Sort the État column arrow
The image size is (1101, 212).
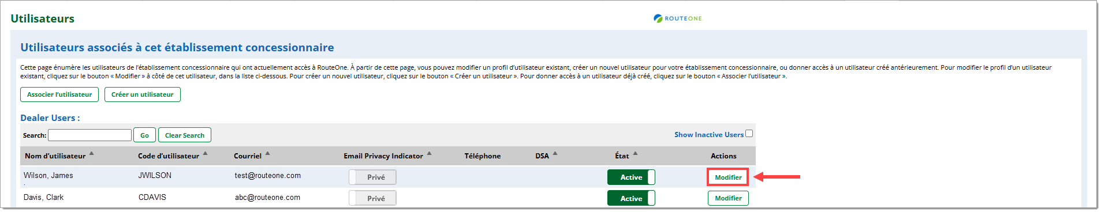(635, 153)
